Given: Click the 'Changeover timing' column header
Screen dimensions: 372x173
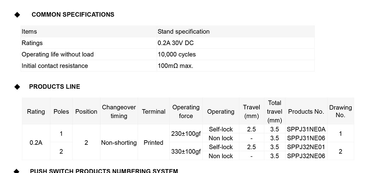Looking at the screenshot, I should (x=119, y=111).
